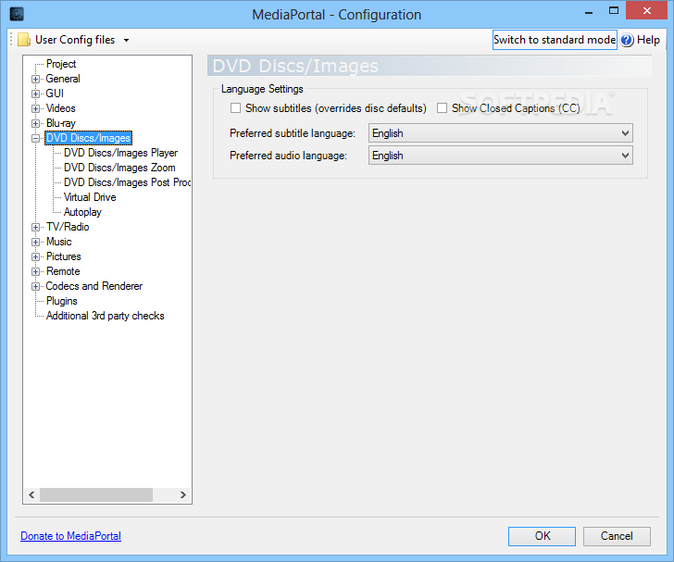Expand the General tree node
This screenshot has height=562, width=674.
36,79
